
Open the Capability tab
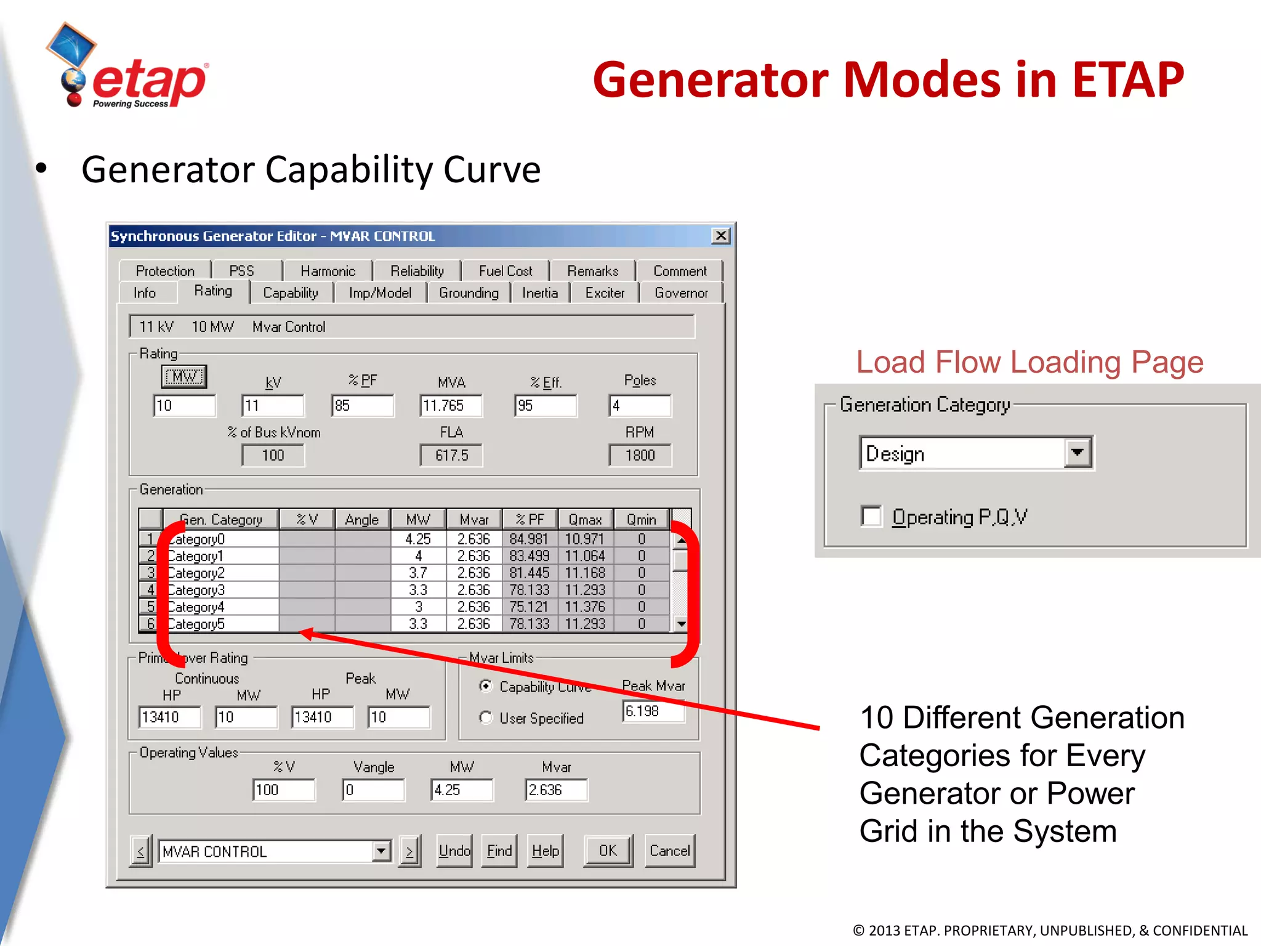291,293
